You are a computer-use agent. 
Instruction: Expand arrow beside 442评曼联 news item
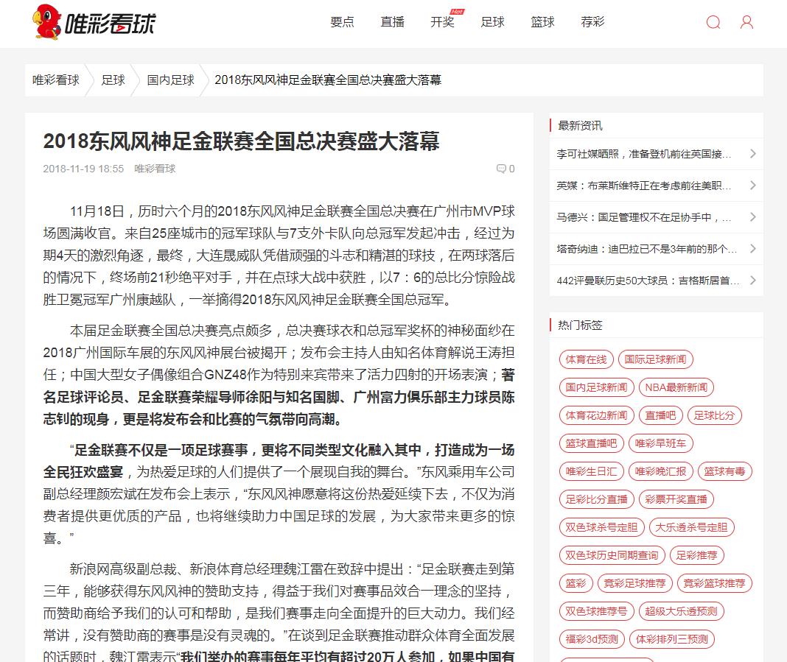(x=753, y=281)
